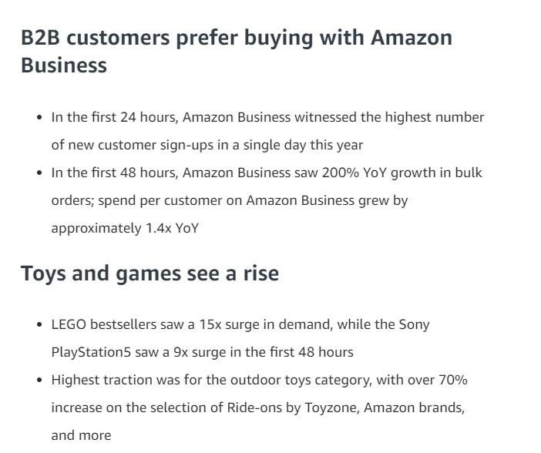Screen dimensions: 541x453
Task: Click the text 'and more' on the last line
Action: (x=81, y=435)
